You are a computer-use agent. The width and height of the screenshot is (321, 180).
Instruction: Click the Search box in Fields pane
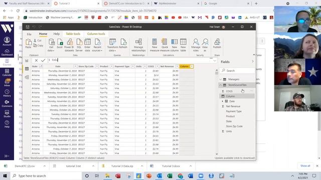point(237,70)
